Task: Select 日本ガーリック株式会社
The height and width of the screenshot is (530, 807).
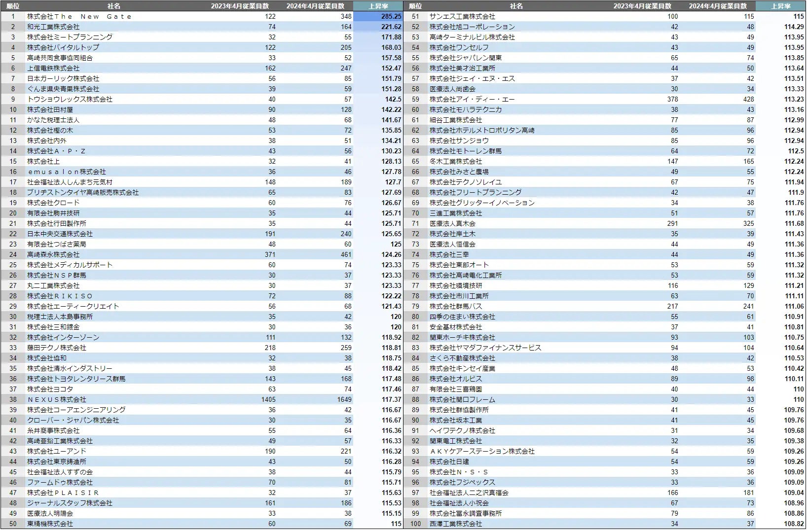Action: click(x=63, y=78)
